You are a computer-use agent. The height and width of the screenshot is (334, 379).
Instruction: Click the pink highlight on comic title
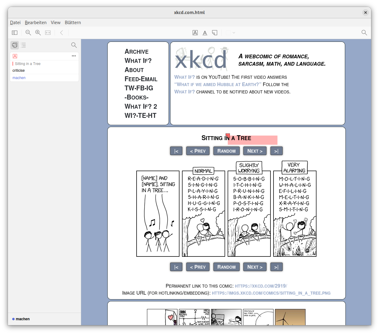pyautogui.click(x=252, y=140)
